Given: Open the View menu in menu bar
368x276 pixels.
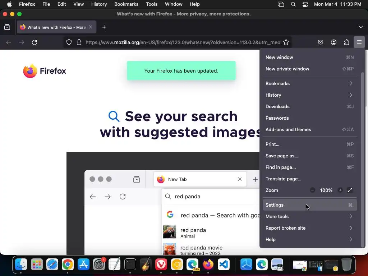Looking at the screenshot, I should pos(78,4).
